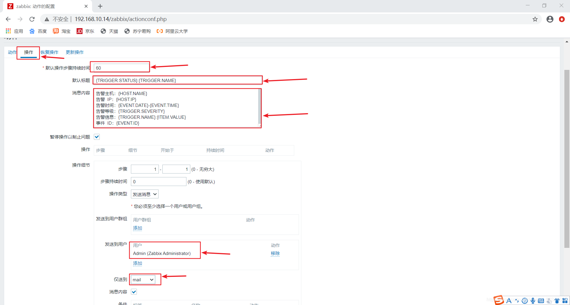Click the browser forward arrow

pyautogui.click(x=20, y=19)
